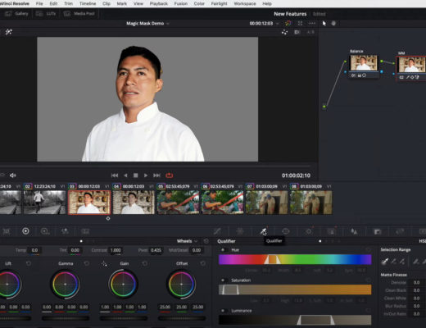This screenshot has height=328, width=426.
Task: Click the viewer magic wand enhance icon
Action: pyautogui.click(x=8, y=32)
